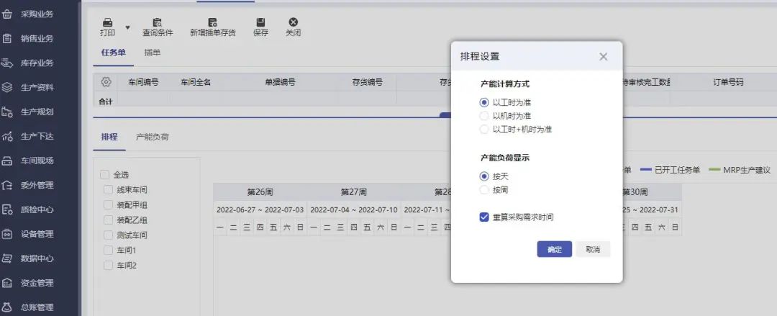Click the 保存 save icon
Image resolution: width=777 pixels, height=316 pixels.
[x=260, y=23]
